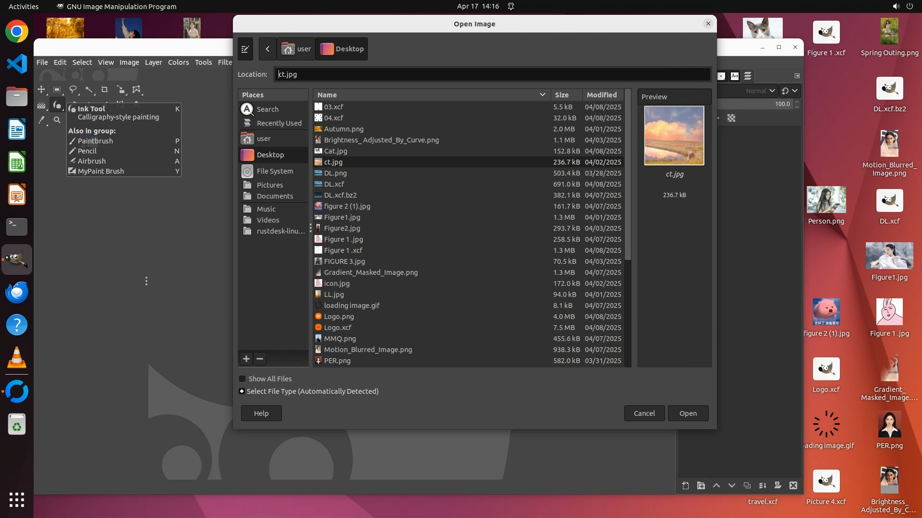The image size is (922, 518).
Task: Enable Show All Files checkbox
Action: [x=243, y=379]
